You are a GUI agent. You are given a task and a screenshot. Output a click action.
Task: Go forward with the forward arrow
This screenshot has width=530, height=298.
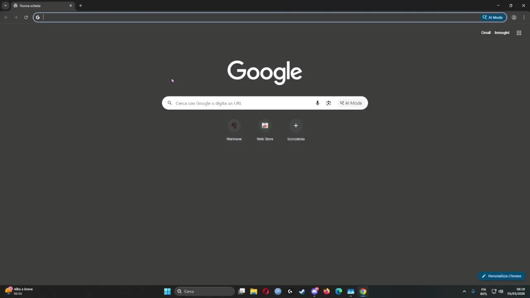click(x=16, y=17)
